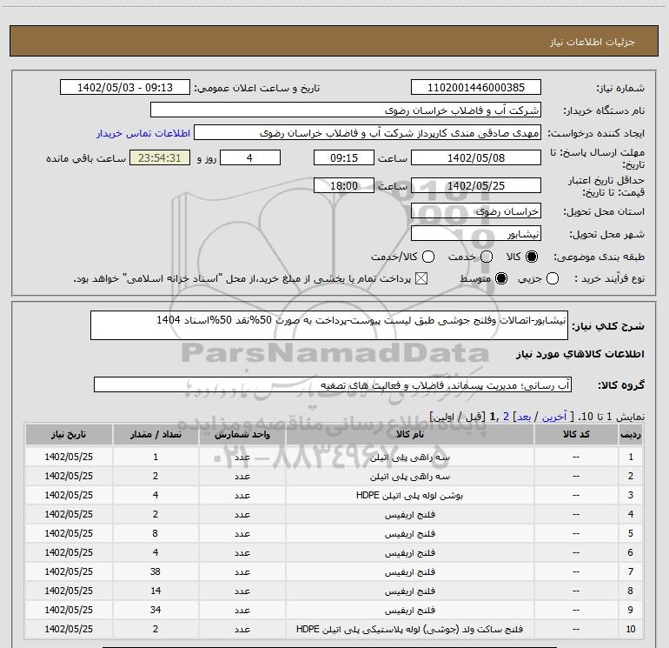
Task: Select the خدمت radio button
Action: point(487,257)
